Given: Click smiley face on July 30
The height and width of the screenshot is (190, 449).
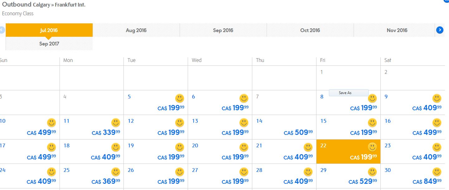Looking at the screenshot, I should tap(437, 172).
